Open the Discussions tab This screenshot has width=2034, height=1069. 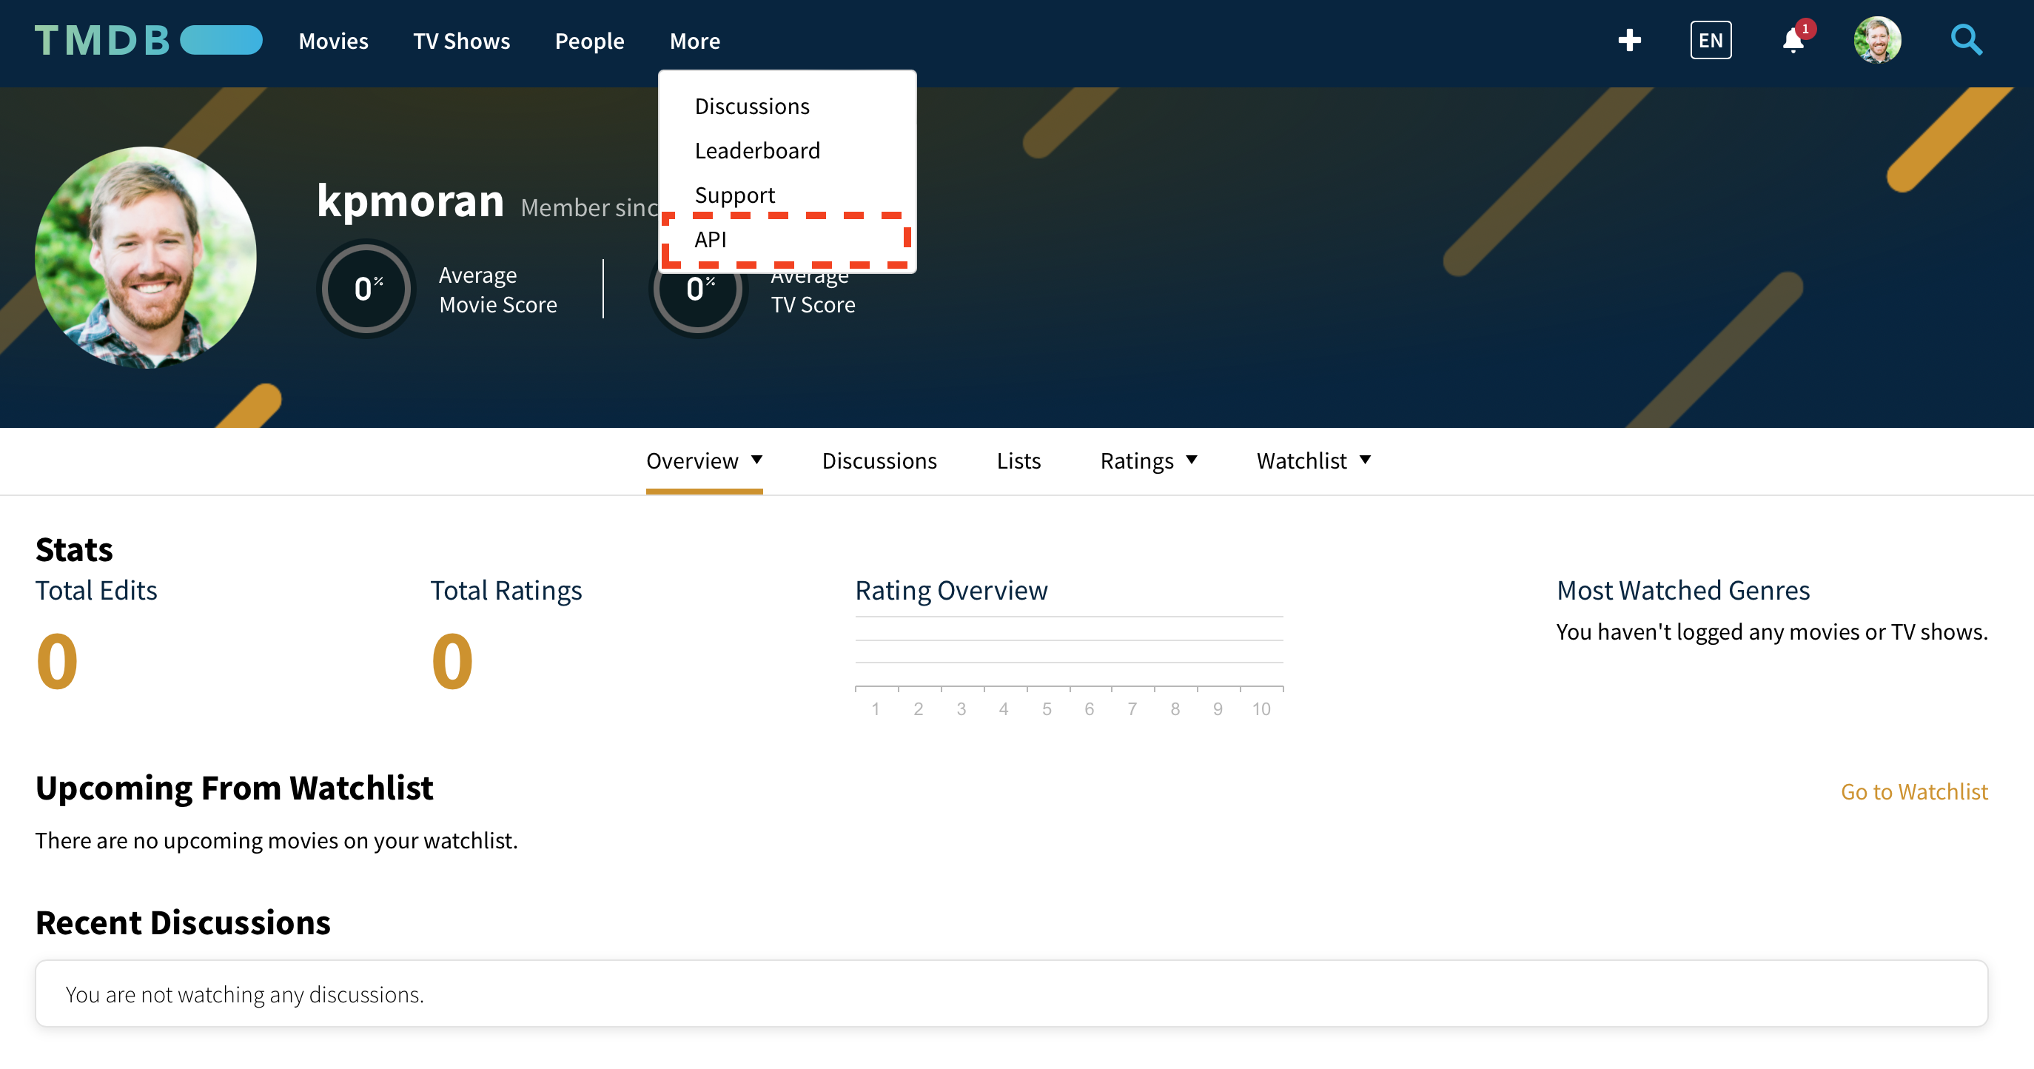pyautogui.click(x=879, y=460)
